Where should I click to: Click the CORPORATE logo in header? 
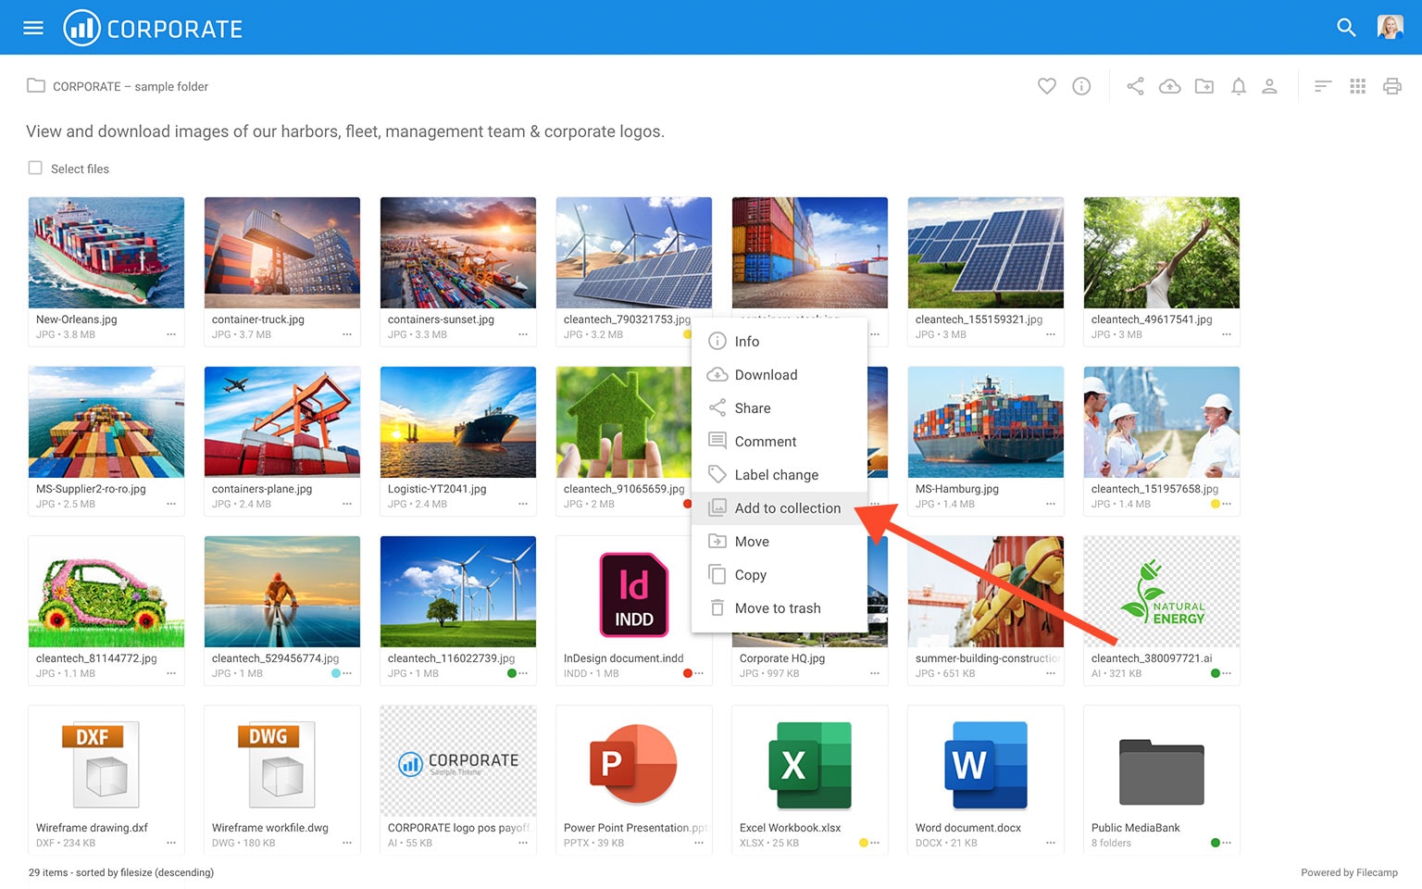[153, 28]
